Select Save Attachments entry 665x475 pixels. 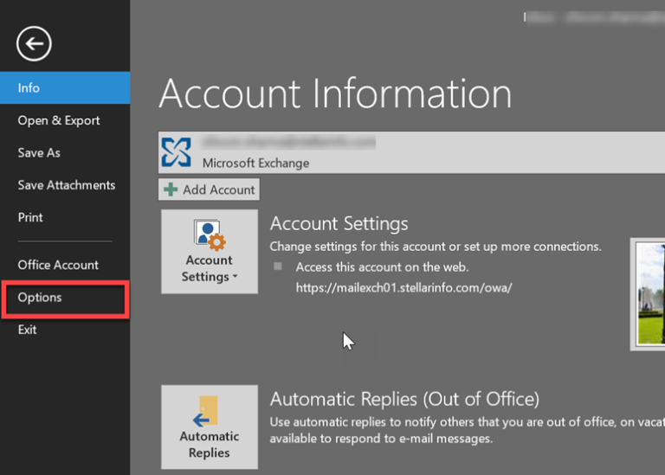(x=67, y=185)
